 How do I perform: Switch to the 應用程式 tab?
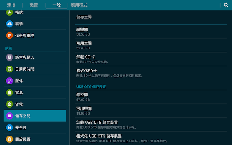(79, 5)
